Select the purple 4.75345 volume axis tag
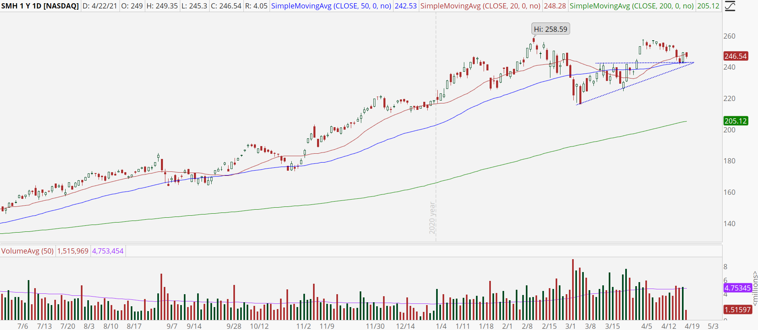Screen dimensions: 758x330 pyautogui.click(x=738, y=288)
